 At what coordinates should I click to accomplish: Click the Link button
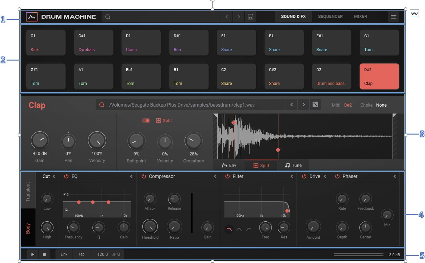(x=64, y=254)
